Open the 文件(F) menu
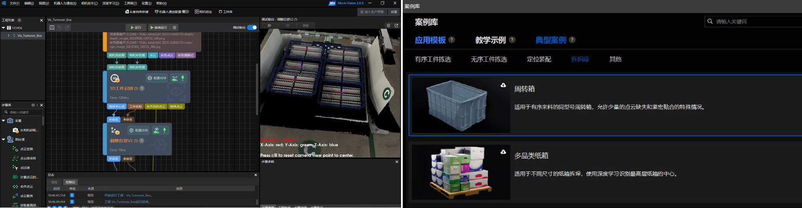The image size is (802, 208). pos(14,3)
